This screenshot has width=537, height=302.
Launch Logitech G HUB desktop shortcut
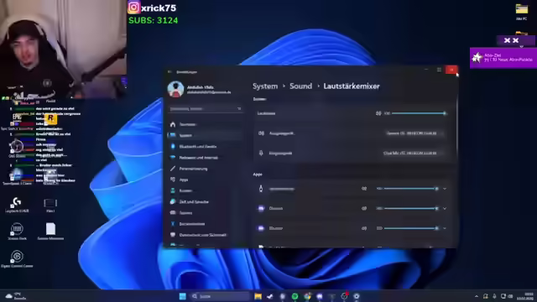click(x=17, y=205)
